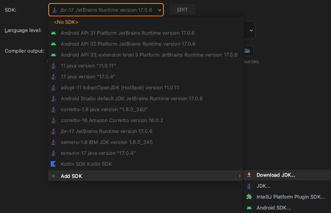The width and height of the screenshot is (331, 213).
Task: Select 17 java version "17.0.4" entry
Action: (146, 77)
